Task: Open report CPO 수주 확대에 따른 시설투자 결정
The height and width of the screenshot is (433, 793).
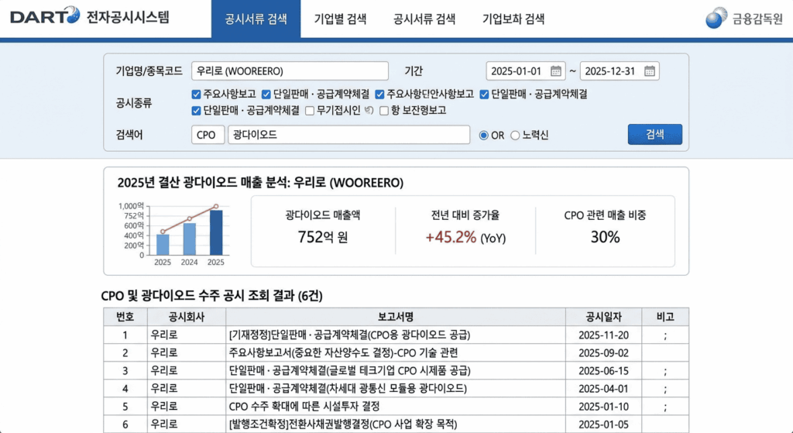Action: coord(304,406)
